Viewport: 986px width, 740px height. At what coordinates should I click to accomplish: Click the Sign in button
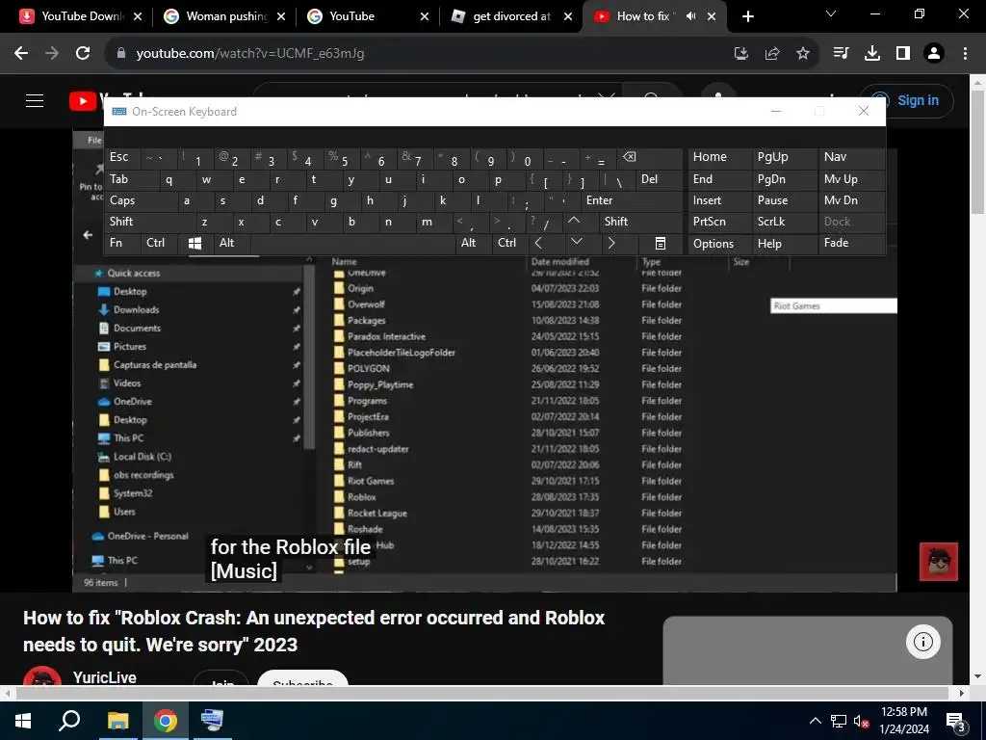click(907, 100)
